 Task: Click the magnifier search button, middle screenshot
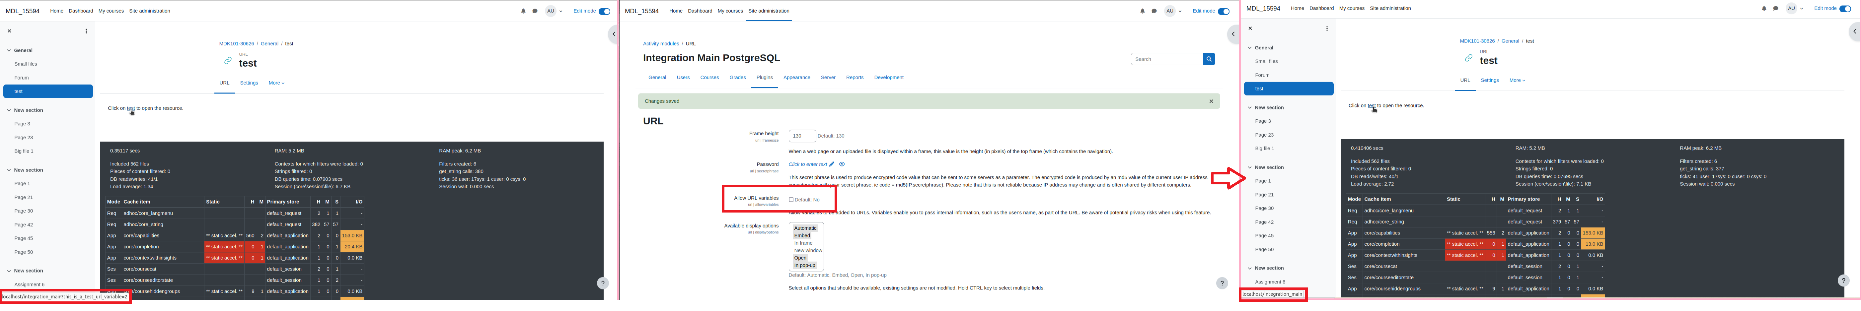tap(1209, 59)
